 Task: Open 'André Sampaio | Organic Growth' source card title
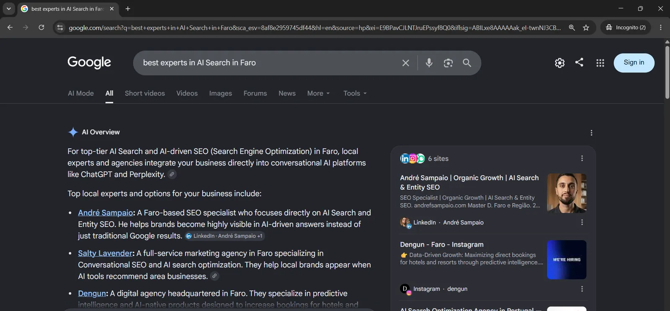[x=469, y=182]
